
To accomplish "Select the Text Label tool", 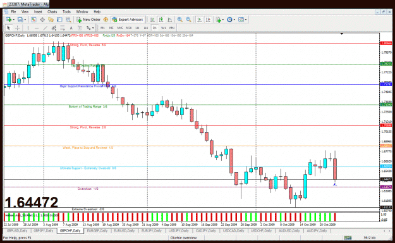I will tap(80, 28).
